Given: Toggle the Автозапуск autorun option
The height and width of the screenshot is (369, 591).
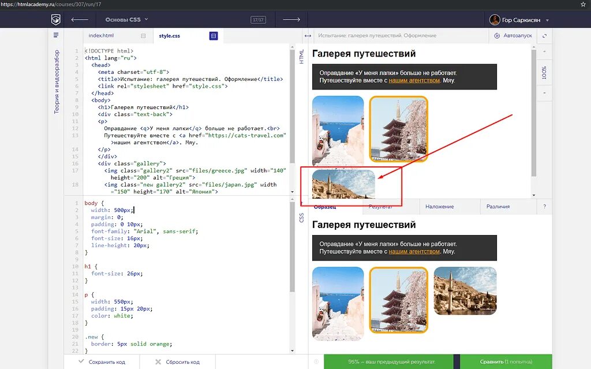Looking at the screenshot, I should coord(513,35).
